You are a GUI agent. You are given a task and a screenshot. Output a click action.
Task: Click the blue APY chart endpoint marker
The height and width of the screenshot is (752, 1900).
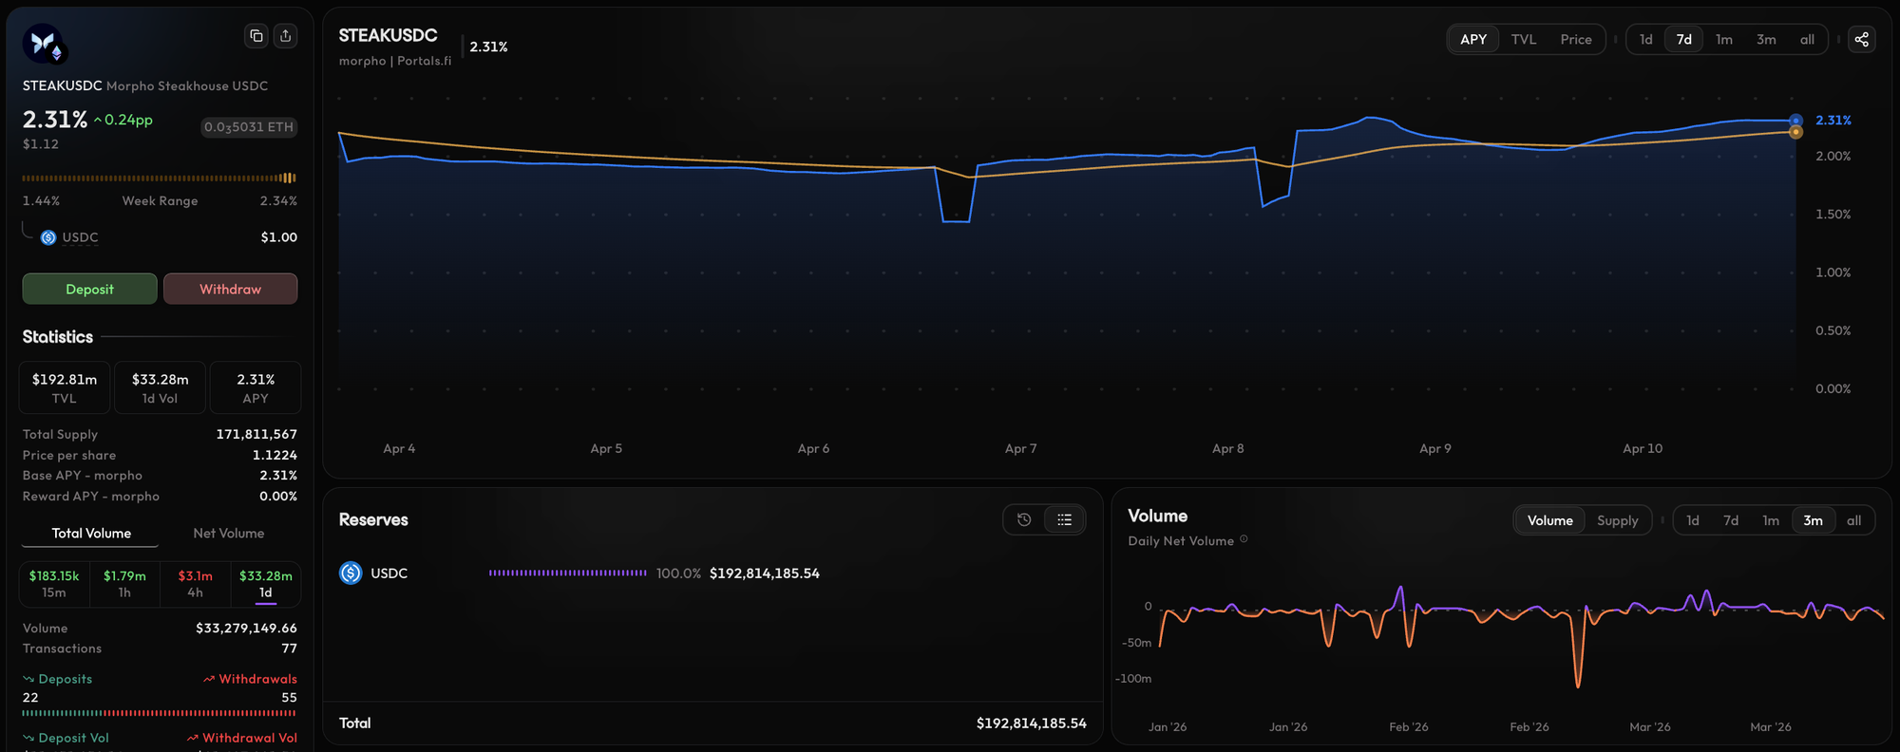click(x=1795, y=121)
